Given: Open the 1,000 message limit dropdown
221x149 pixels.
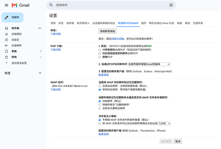Looking at the screenshot, I should (165, 123).
